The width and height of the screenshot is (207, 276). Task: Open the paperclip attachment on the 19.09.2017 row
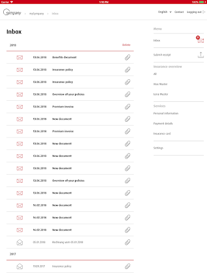pyautogui.click(x=128, y=266)
